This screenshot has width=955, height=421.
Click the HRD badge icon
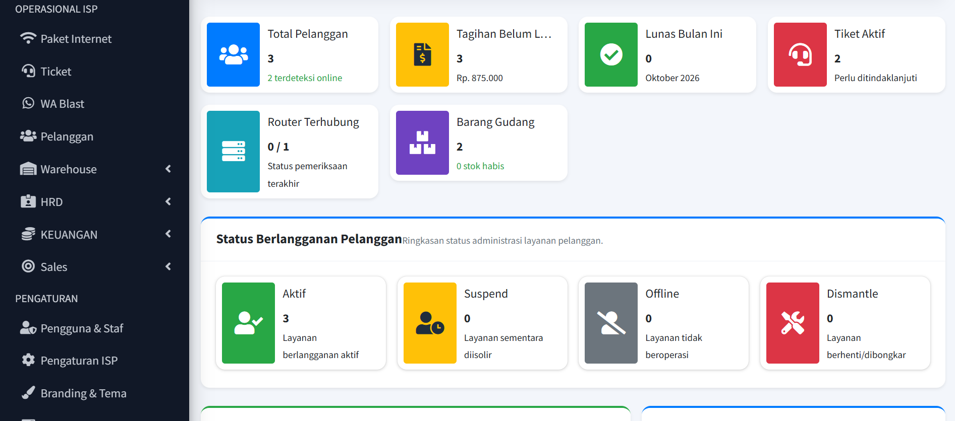(28, 201)
